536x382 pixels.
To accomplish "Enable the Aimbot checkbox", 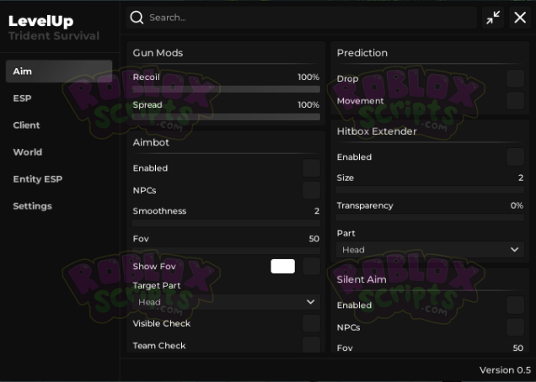I will coord(311,168).
